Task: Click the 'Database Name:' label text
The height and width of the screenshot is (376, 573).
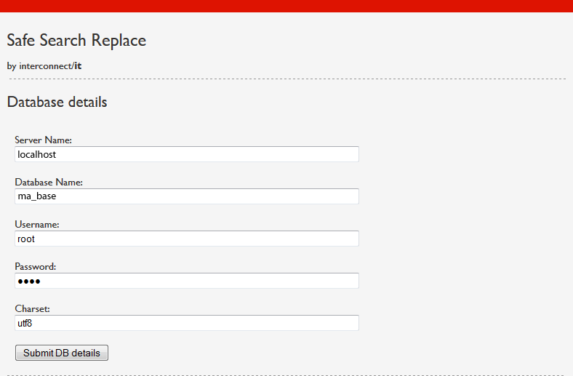Action: point(49,182)
